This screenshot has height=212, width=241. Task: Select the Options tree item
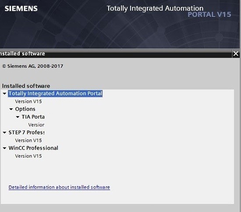point(25,109)
